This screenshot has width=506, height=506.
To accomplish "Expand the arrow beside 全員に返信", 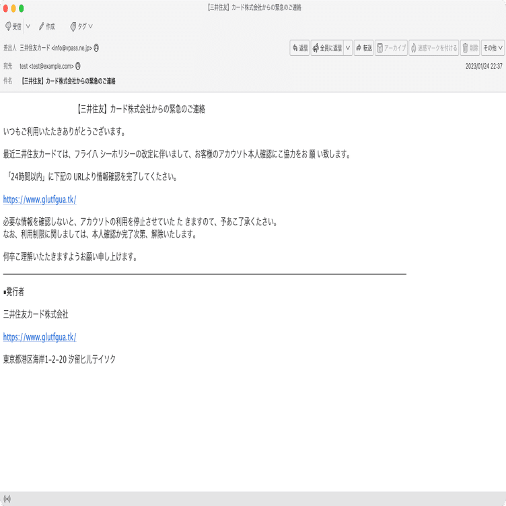I will click(348, 48).
